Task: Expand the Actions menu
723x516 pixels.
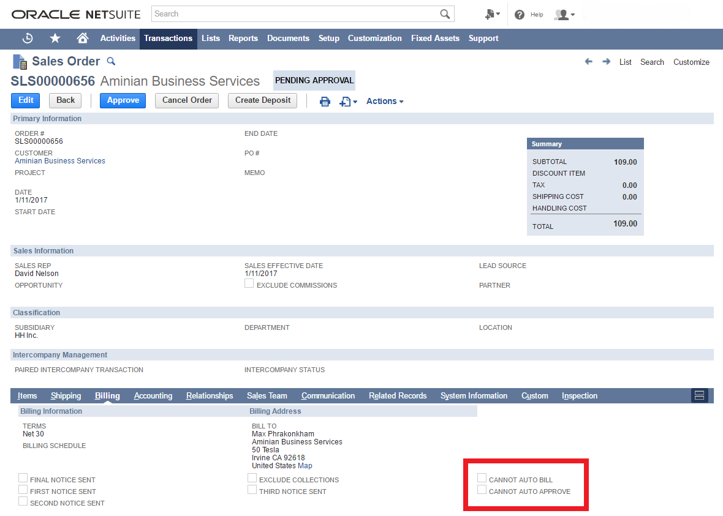Action: tap(385, 101)
